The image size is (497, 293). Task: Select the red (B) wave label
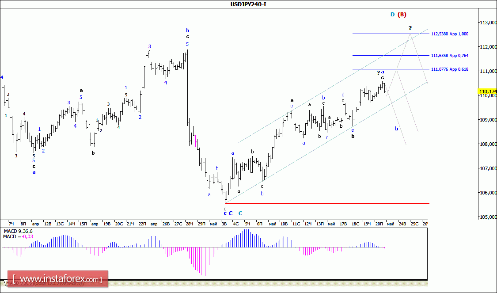(x=402, y=15)
